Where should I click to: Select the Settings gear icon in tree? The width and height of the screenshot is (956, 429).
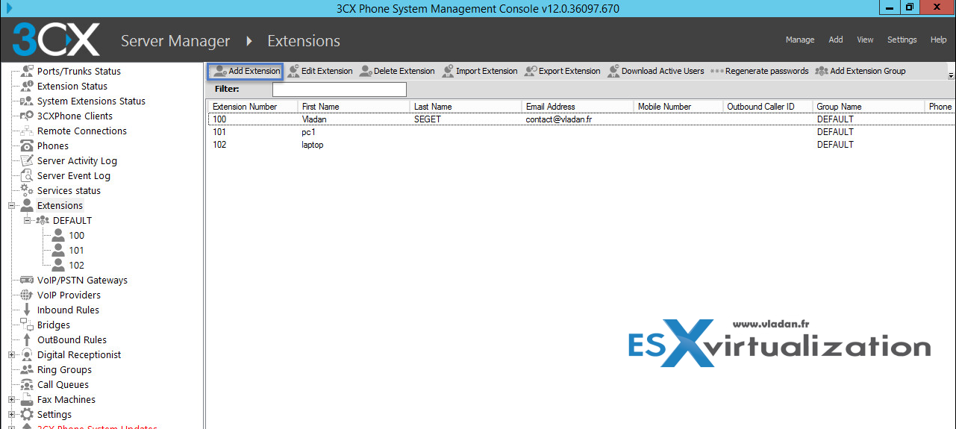[x=27, y=414]
